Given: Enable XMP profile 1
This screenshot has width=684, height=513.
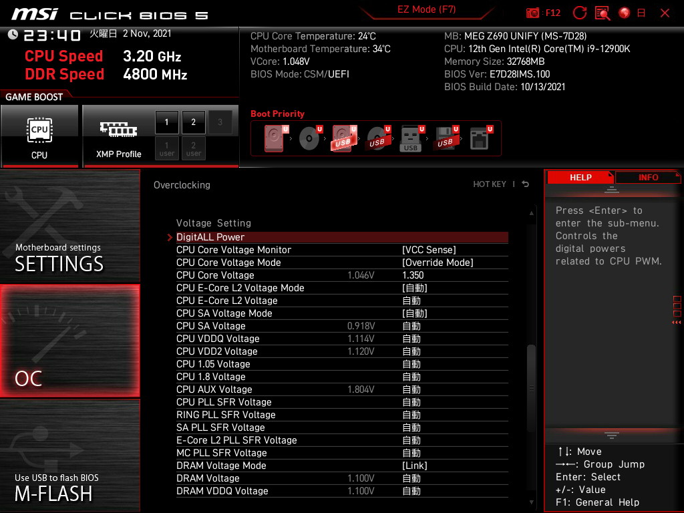Looking at the screenshot, I should [x=166, y=122].
